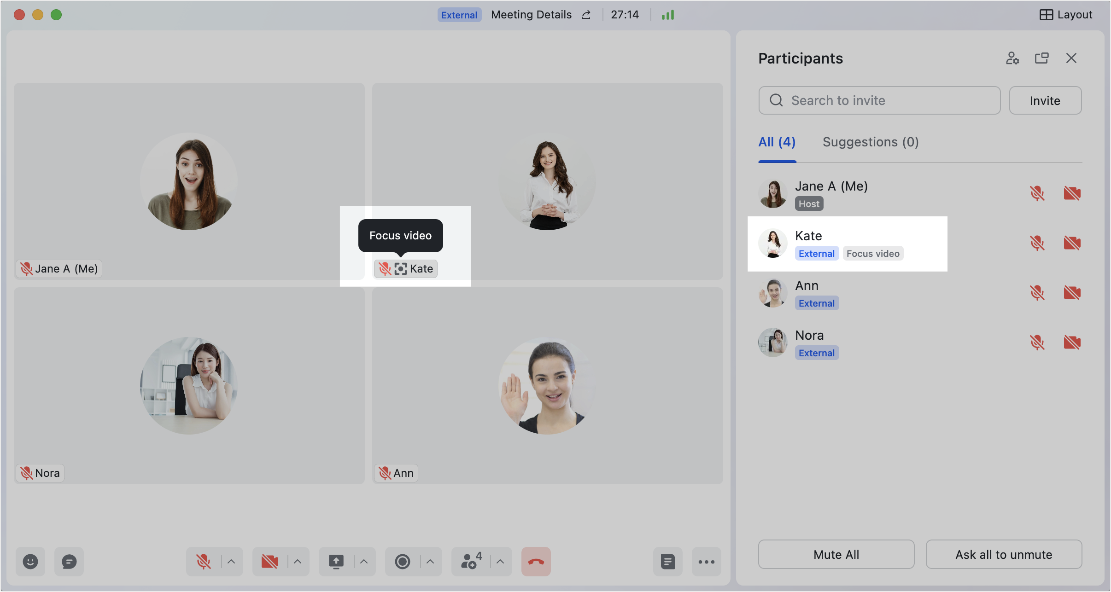1111x592 pixels.
Task: Open the more options ellipsis
Action: 707,562
